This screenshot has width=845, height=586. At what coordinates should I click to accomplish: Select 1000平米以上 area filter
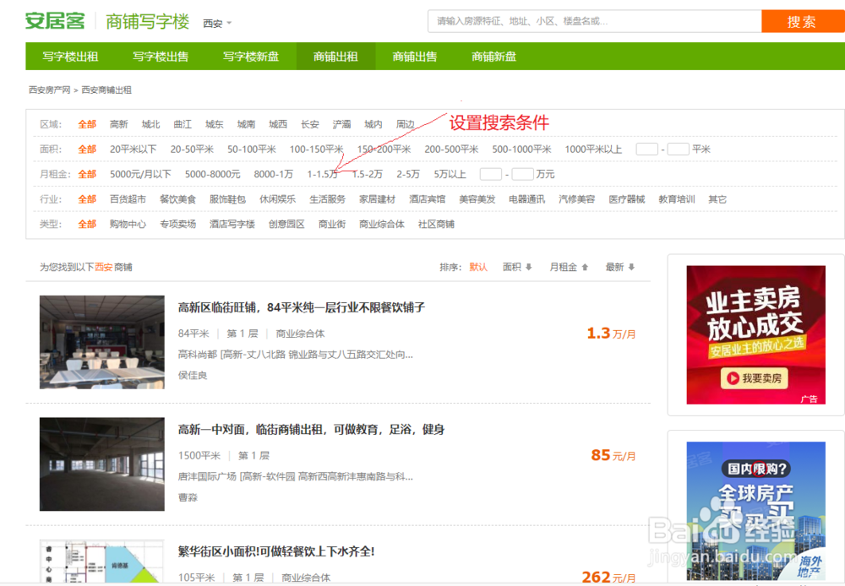point(593,149)
